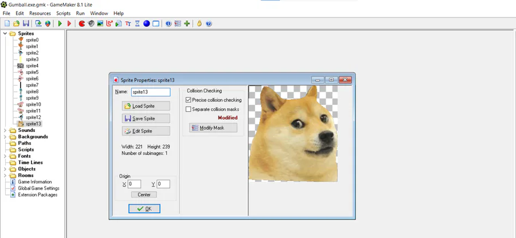Click the red 'Modified' label

[228, 118]
